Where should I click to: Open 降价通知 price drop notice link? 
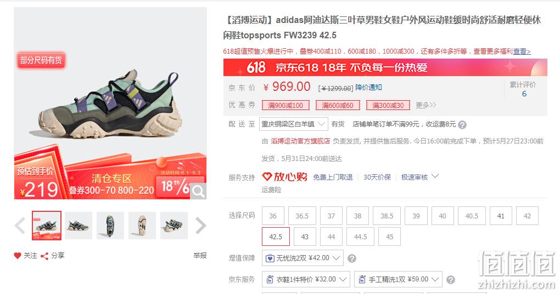tap(368, 88)
